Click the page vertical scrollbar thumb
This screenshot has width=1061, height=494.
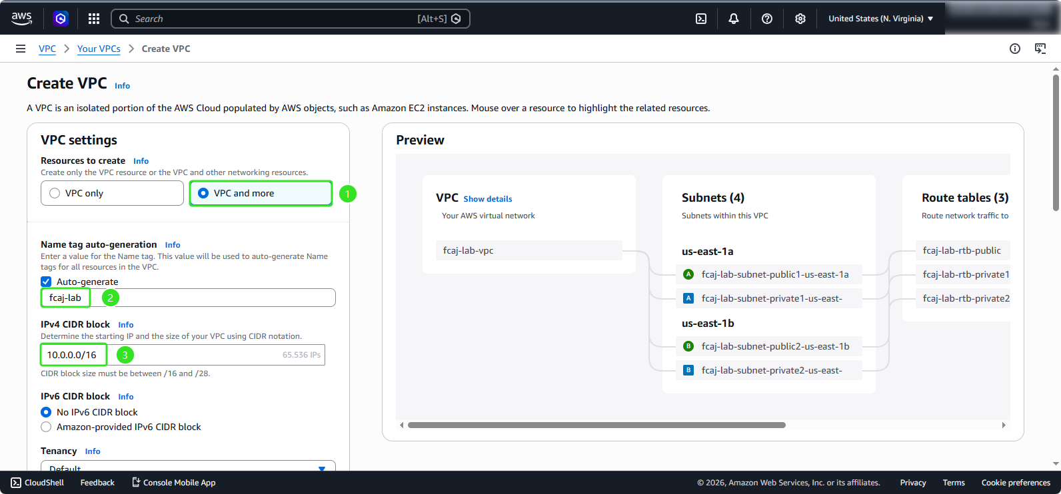click(x=1056, y=142)
